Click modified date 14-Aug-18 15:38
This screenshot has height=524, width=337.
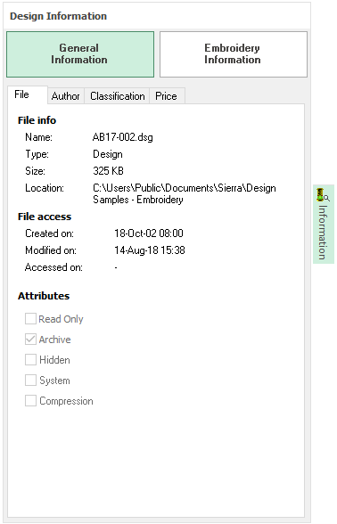(150, 250)
